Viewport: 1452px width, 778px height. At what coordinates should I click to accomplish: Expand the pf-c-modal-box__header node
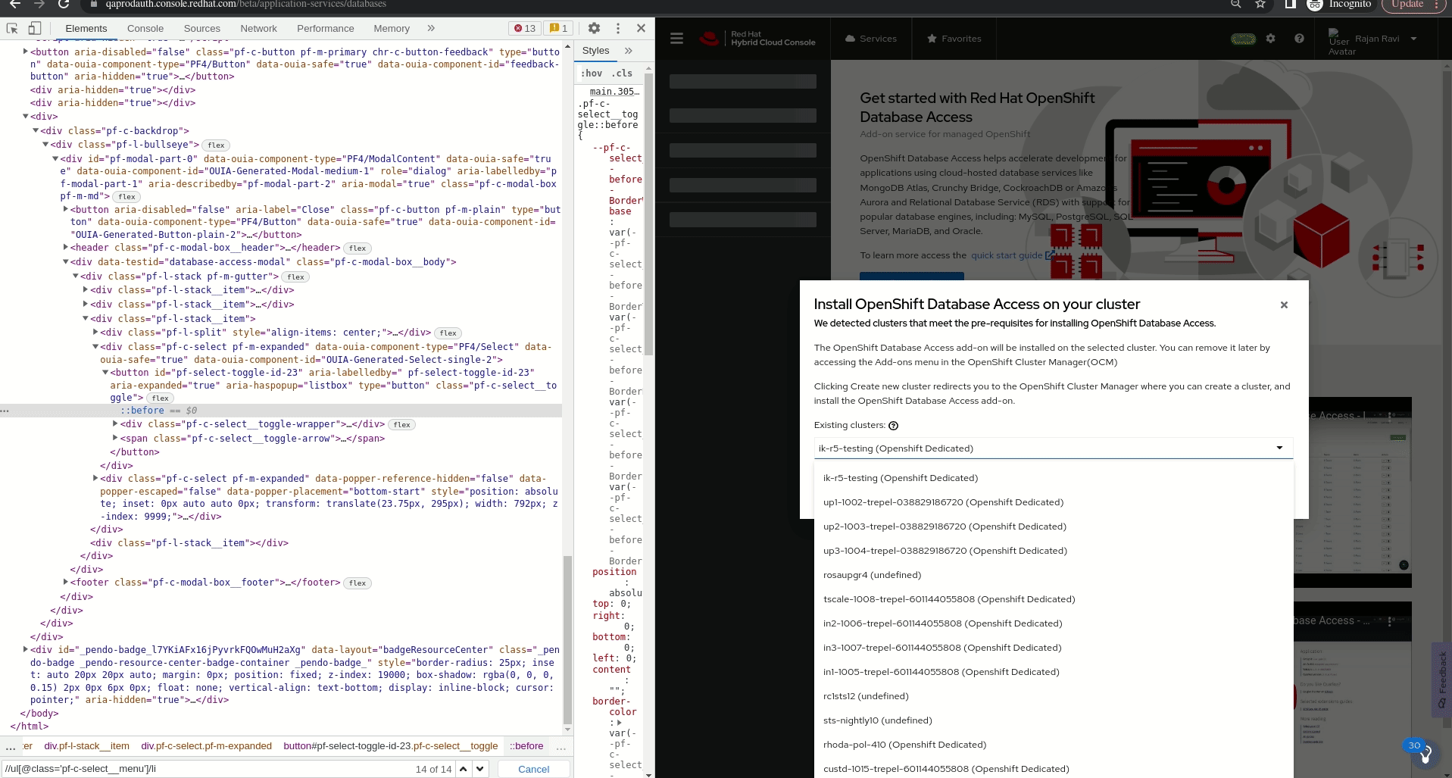coord(65,247)
